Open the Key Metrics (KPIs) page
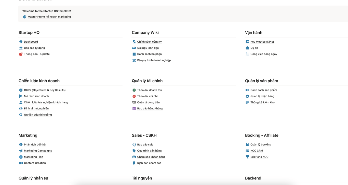 coord(262,42)
